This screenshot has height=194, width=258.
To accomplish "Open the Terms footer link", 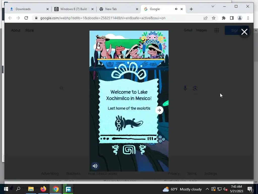I will point(192,174).
